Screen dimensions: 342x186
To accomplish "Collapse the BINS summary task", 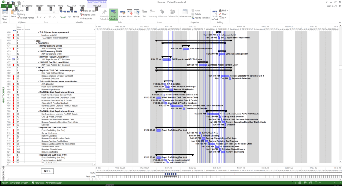I will click(x=35, y=40).
